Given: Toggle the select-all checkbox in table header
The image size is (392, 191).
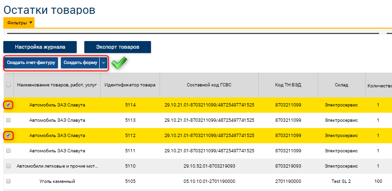Looking at the screenshot, I should point(8,85).
